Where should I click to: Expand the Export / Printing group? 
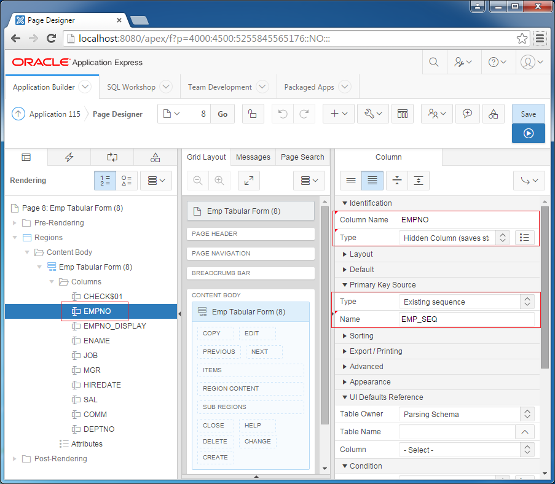click(x=344, y=351)
